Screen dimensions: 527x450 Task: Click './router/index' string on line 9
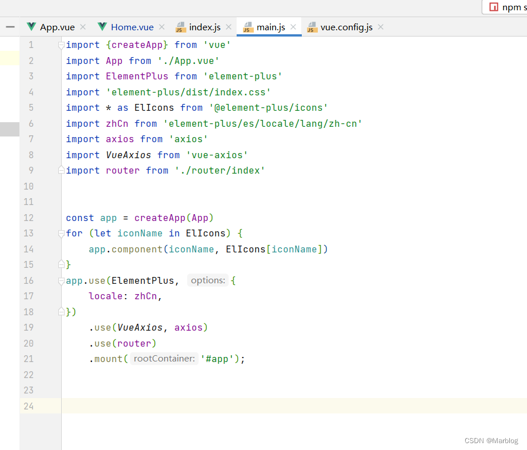(x=220, y=170)
